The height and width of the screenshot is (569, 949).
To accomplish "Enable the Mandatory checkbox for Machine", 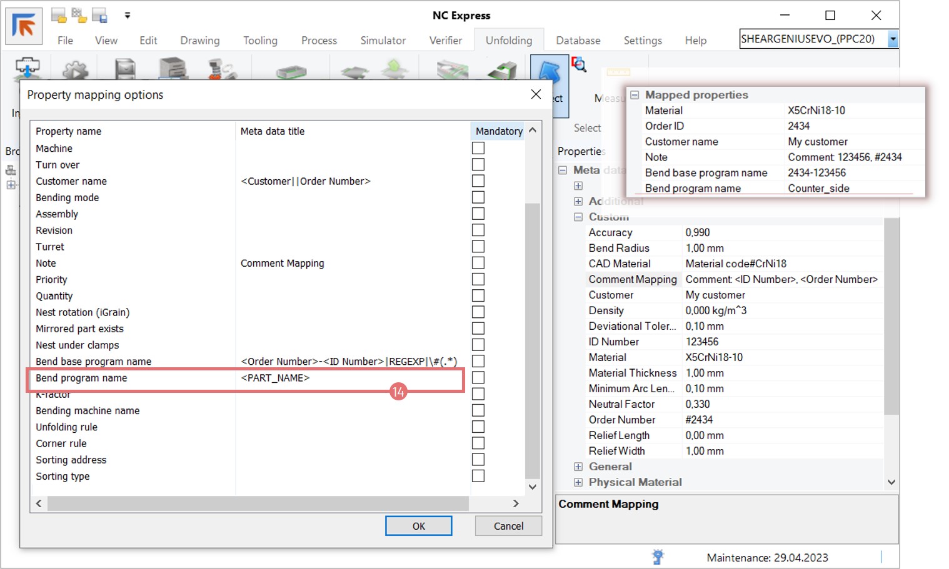I will tap(478, 148).
